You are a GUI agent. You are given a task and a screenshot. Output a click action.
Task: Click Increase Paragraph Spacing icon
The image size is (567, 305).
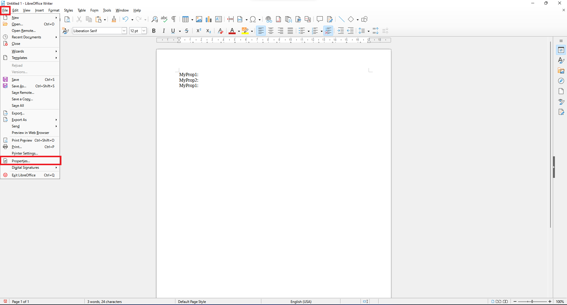(x=376, y=31)
